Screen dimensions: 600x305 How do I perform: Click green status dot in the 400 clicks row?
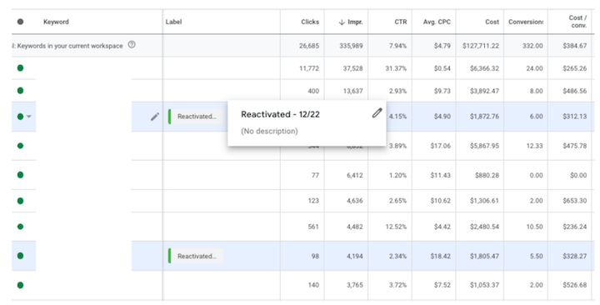pyautogui.click(x=20, y=90)
